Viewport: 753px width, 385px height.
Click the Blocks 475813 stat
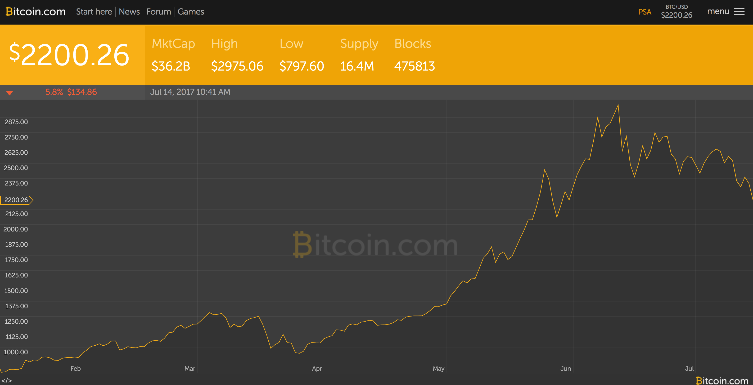(x=414, y=55)
